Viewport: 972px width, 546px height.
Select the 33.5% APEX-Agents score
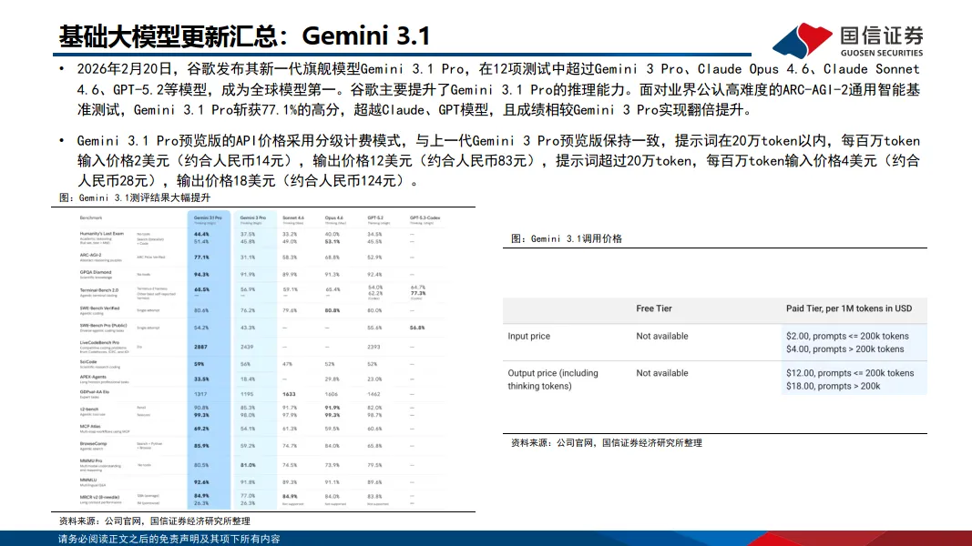point(201,379)
